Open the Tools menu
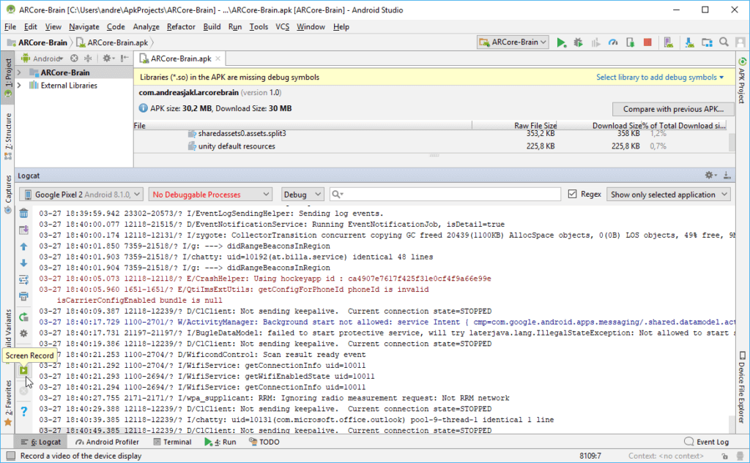The width and height of the screenshot is (750, 463). tap(259, 27)
